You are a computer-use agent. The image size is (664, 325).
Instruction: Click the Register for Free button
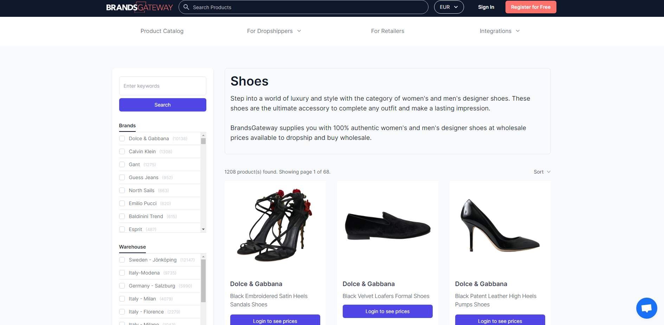click(531, 7)
